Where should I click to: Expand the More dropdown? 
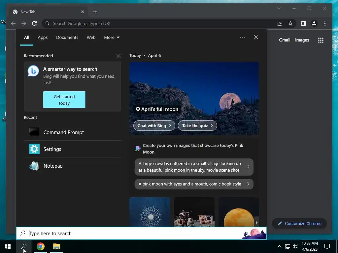(112, 38)
